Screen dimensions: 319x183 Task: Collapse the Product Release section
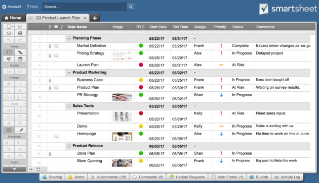[69, 146]
